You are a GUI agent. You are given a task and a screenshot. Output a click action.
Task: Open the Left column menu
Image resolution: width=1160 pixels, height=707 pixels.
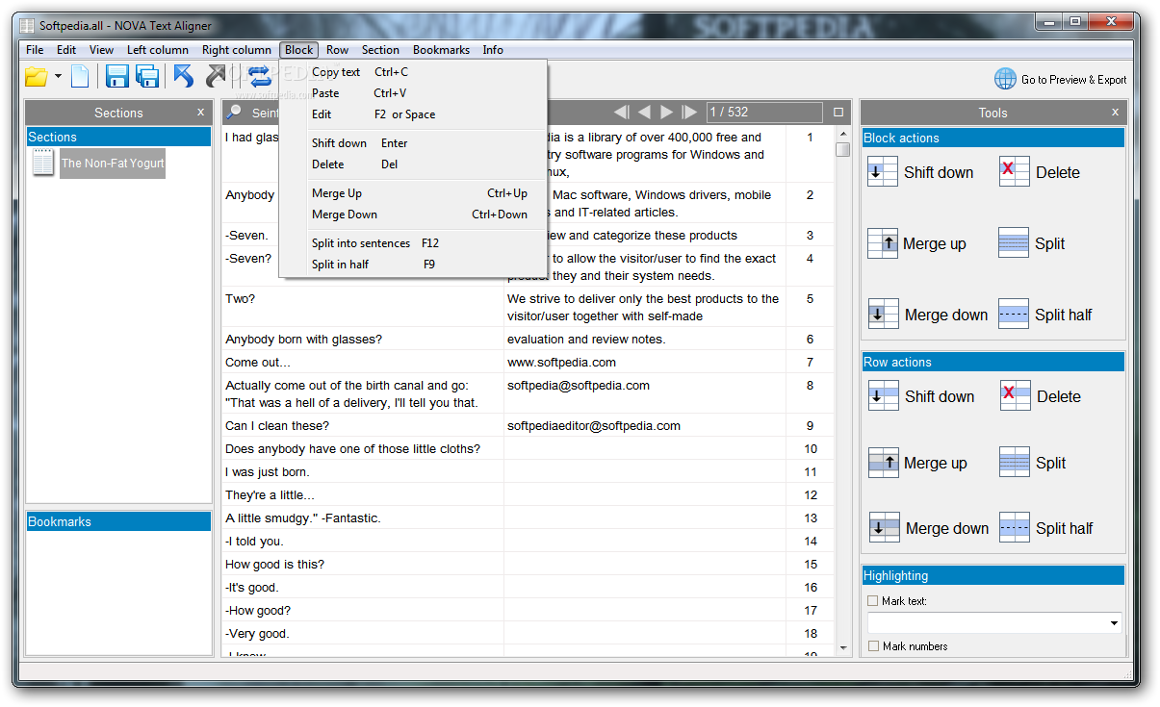[158, 50]
